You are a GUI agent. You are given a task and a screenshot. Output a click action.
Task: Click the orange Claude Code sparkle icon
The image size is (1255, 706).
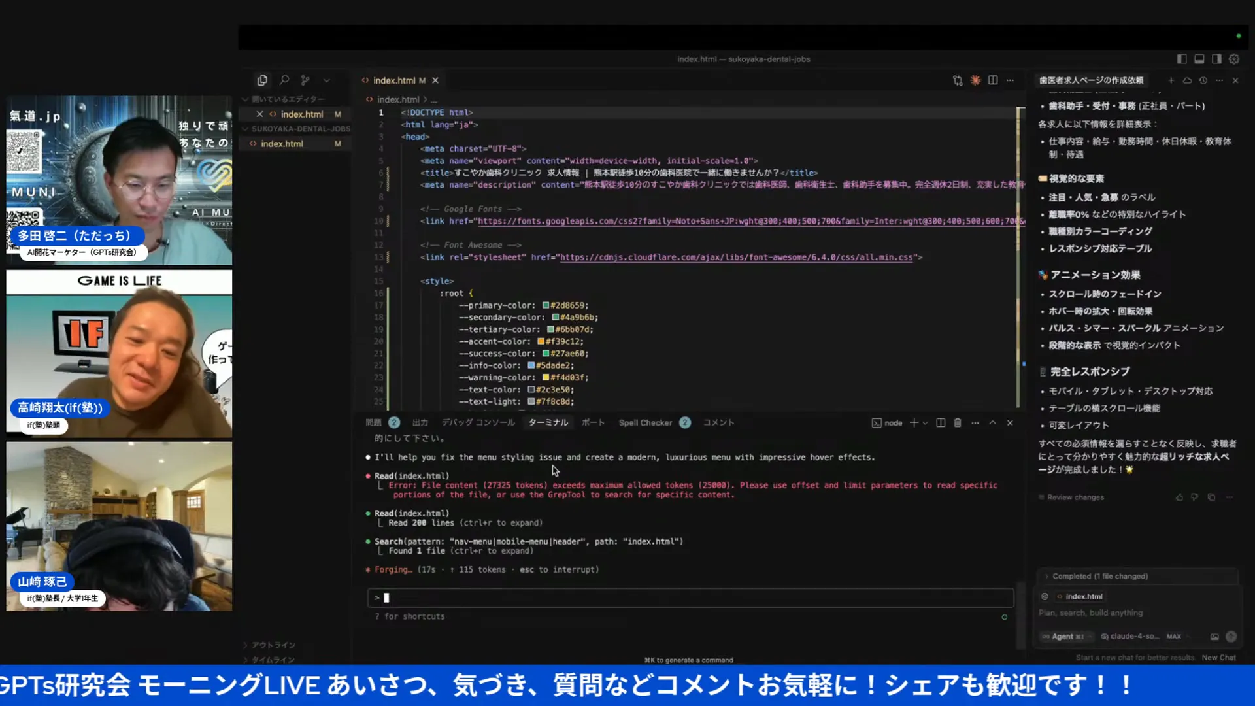pos(975,80)
